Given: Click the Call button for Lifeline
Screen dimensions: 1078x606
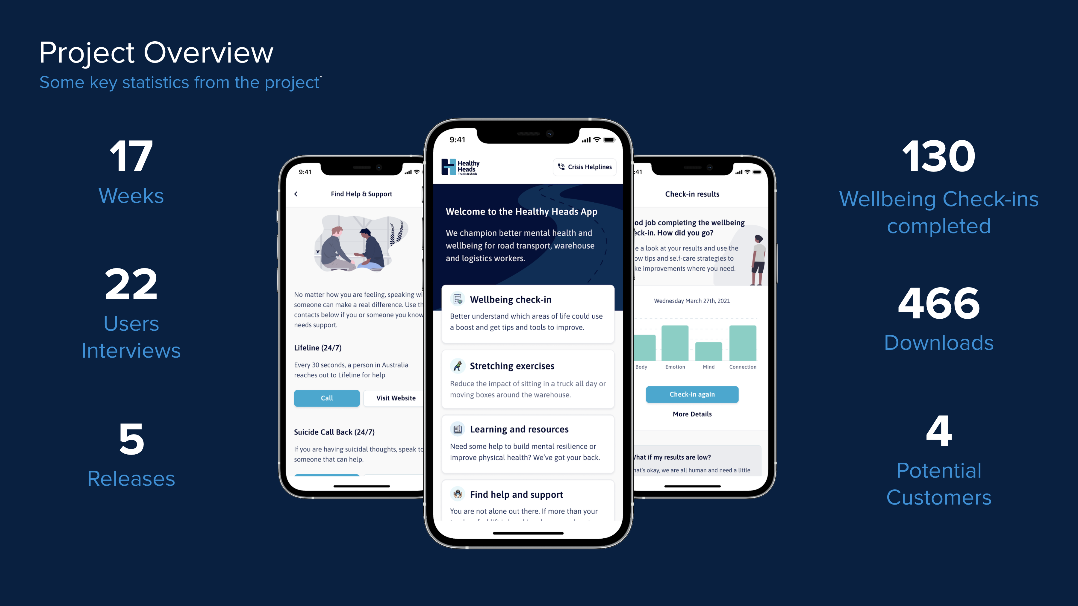Looking at the screenshot, I should [x=326, y=398].
